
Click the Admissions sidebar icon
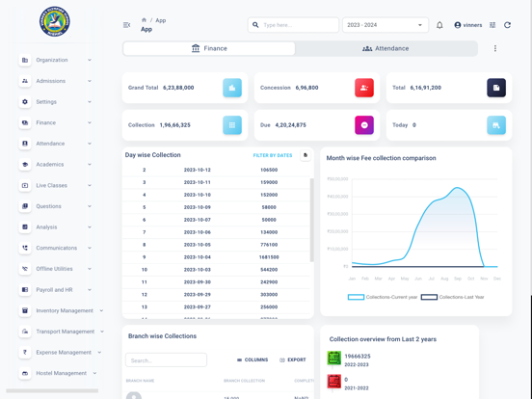(x=25, y=81)
